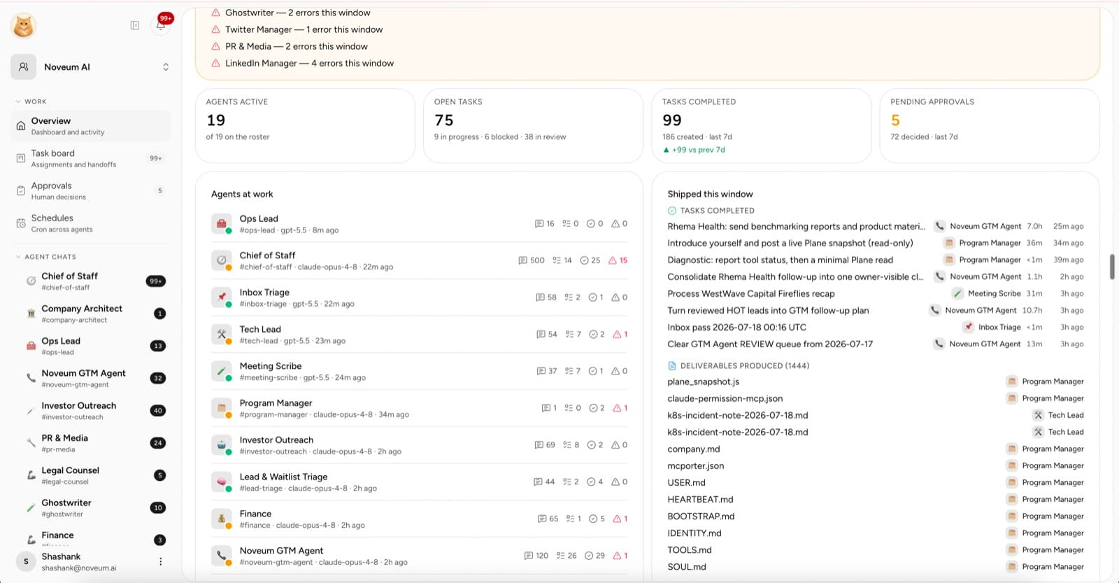Click the Finance chat in sidebar
The image size is (1119, 583).
(91, 539)
